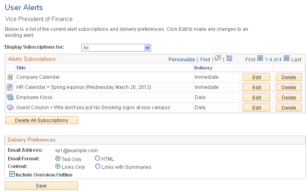The width and height of the screenshot is (308, 192).
Task: Click the Company Calendar row icon
Action: click(x=10, y=77)
